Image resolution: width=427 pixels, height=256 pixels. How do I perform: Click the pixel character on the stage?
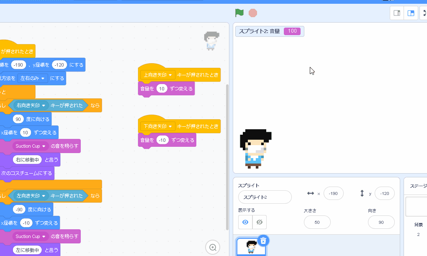tap(255, 148)
